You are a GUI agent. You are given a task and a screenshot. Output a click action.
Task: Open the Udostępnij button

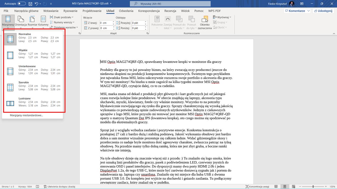323,10
